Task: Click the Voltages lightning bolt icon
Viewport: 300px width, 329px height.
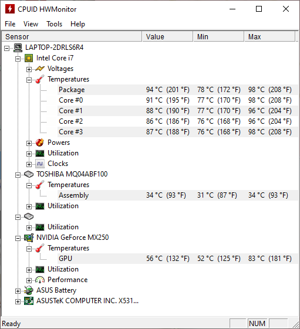Action: 40,69
